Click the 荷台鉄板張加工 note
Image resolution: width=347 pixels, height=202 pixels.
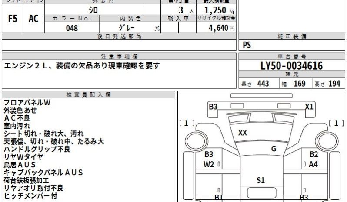coord(26,180)
